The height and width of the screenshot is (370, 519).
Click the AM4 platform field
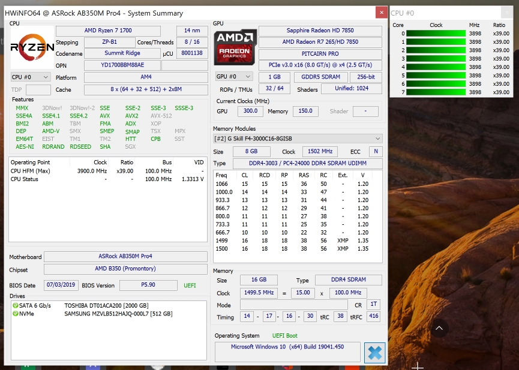pos(146,77)
